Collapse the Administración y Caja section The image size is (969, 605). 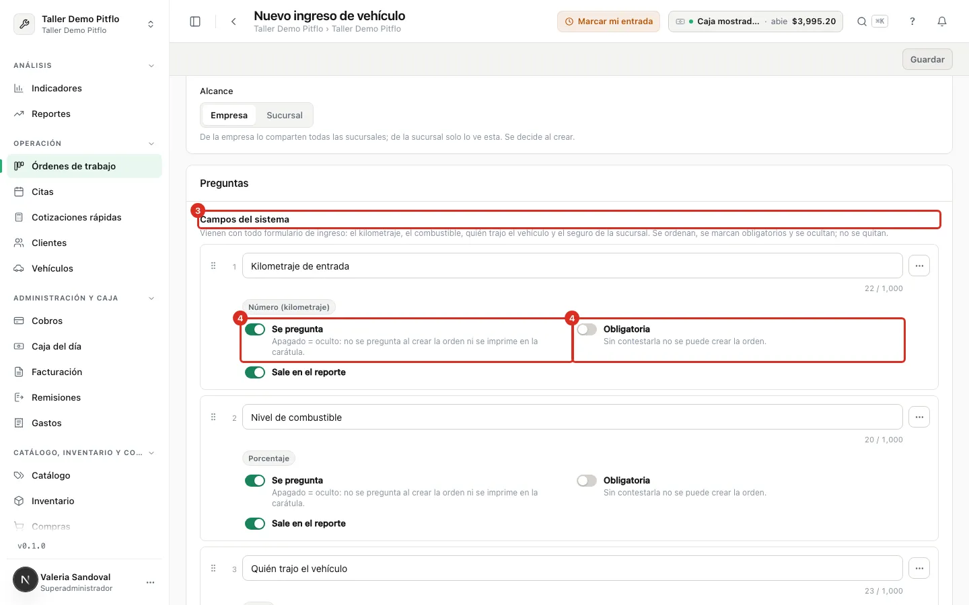coord(151,298)
